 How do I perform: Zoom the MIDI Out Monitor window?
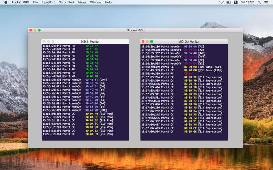152,41
